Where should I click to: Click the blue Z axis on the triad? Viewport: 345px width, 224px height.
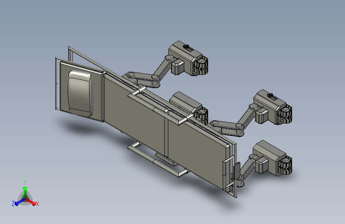pos(19,202)
